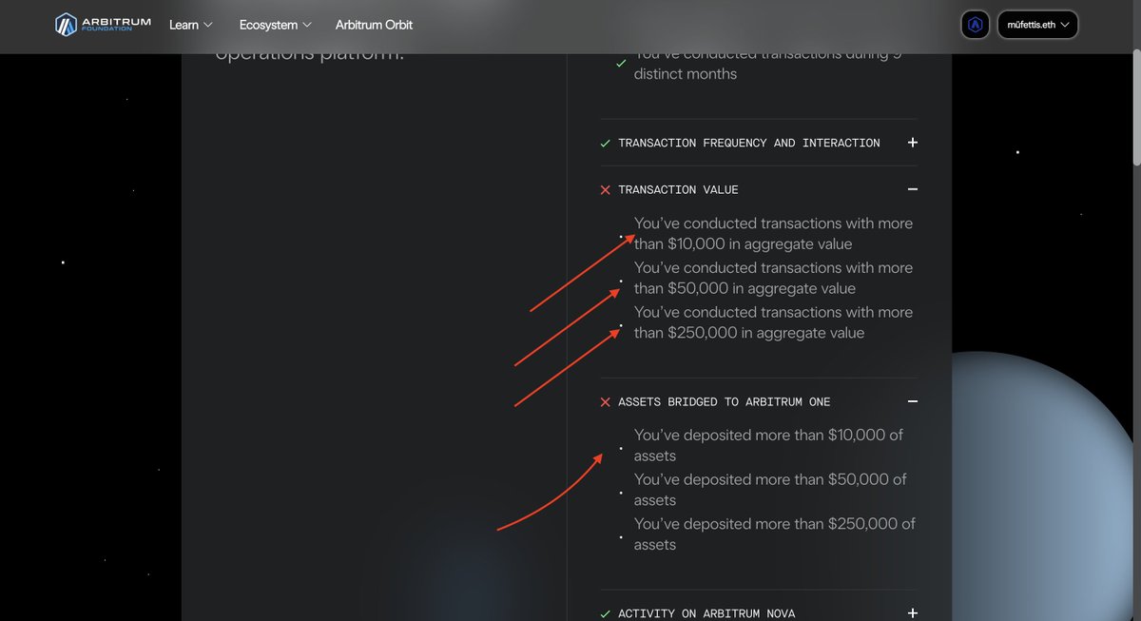Go to Arbitrum Orbit page
This screenshot has height=621, width=1141.
pos(374,25)
